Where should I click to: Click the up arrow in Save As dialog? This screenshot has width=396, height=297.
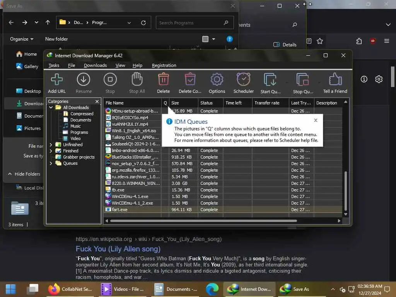point(48,22)
